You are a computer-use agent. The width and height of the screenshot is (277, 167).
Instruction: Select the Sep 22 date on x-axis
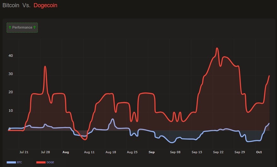point(218,152)
